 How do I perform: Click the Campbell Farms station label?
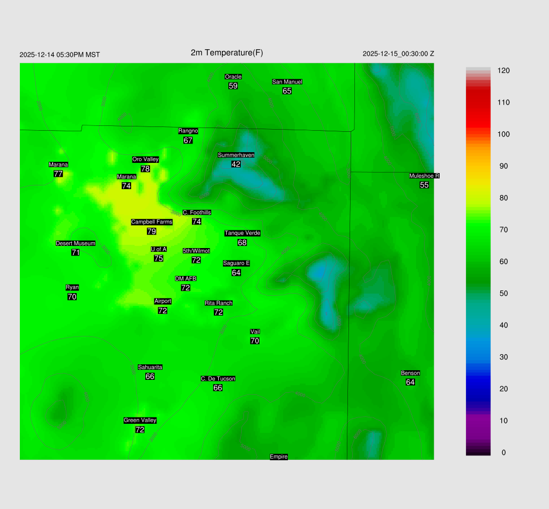point(152,222)
